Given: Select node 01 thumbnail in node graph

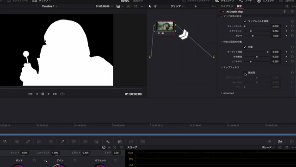Looking at the screenshot, I should 165,26.
